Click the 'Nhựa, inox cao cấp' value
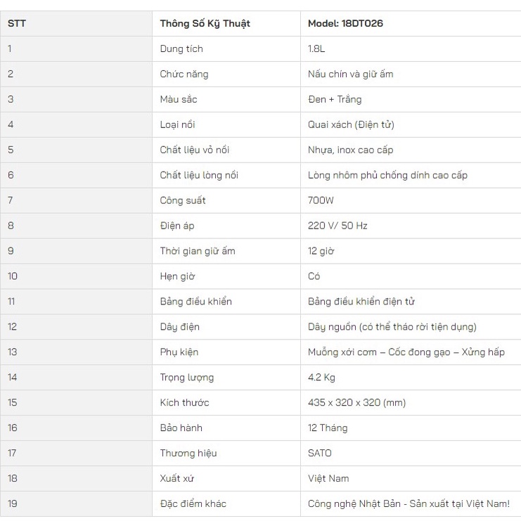 [x=350, y=150]
